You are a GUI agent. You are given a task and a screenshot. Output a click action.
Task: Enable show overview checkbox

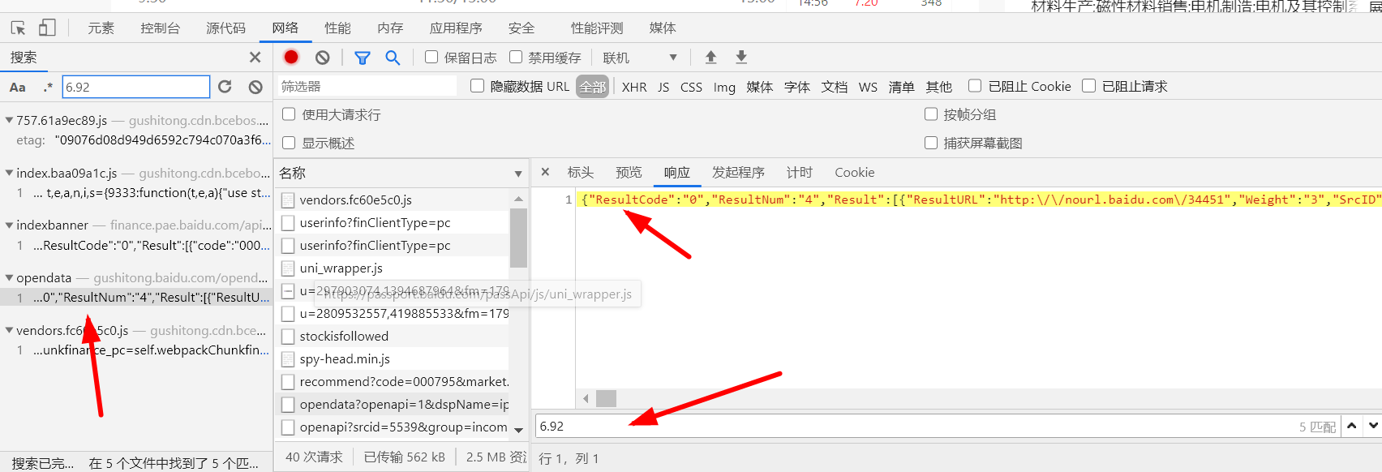click(x=289, y=142)
